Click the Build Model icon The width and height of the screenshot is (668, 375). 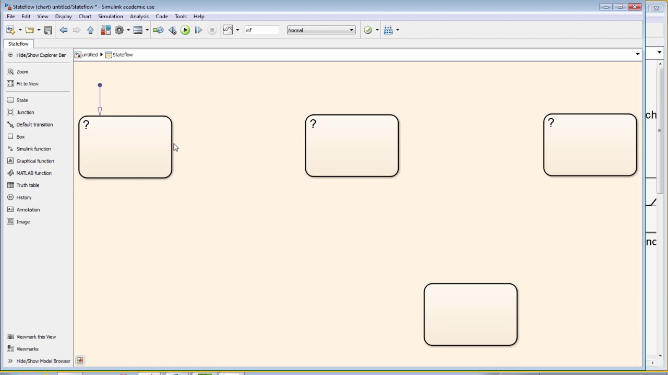388,30
